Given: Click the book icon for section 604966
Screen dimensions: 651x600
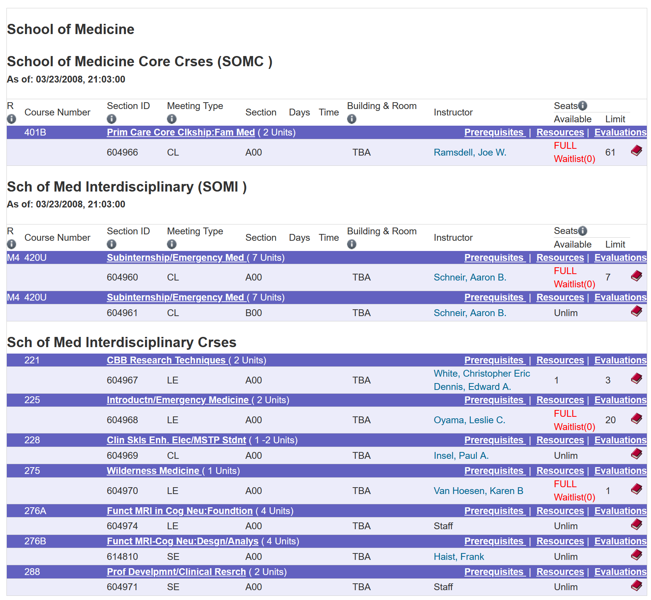Looking at the screenshot, I should pyautogui.click(x=636, y=151).
